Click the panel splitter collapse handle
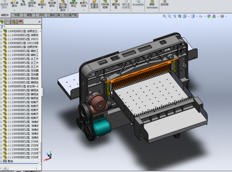The image size is (232, 172). coord(42,92)
